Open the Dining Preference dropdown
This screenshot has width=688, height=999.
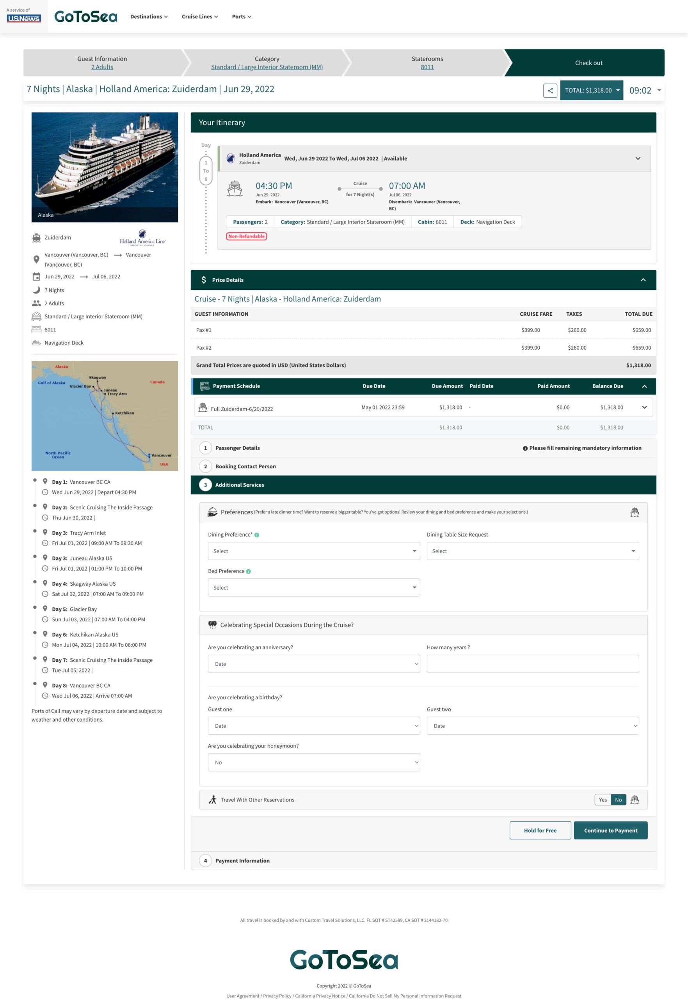[x=314, y=551]
